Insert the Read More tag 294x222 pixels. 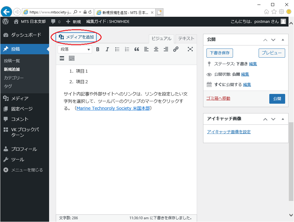coord(62,58)
